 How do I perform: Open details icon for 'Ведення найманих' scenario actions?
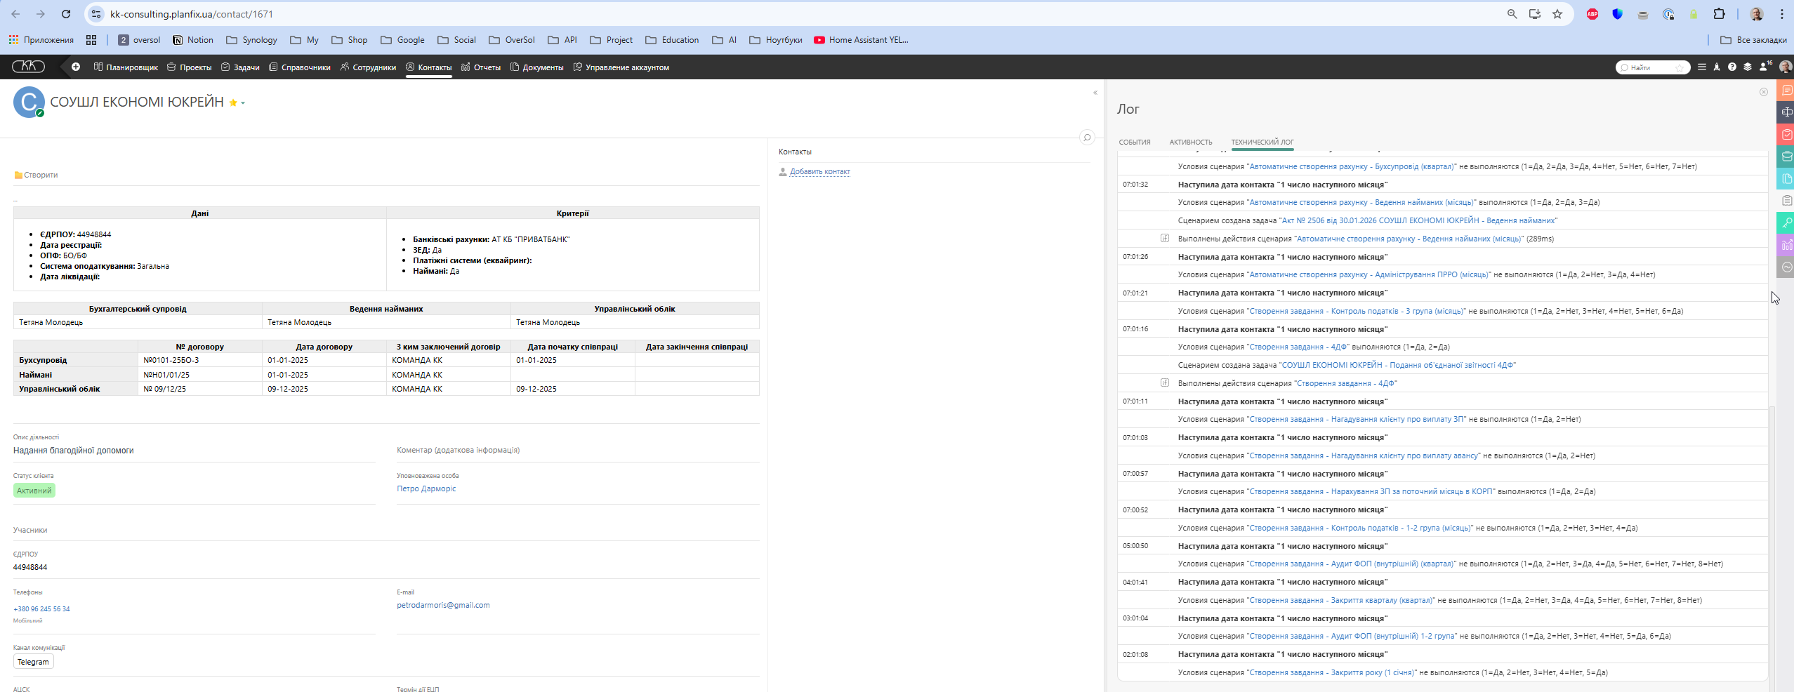click(1165, 239)
